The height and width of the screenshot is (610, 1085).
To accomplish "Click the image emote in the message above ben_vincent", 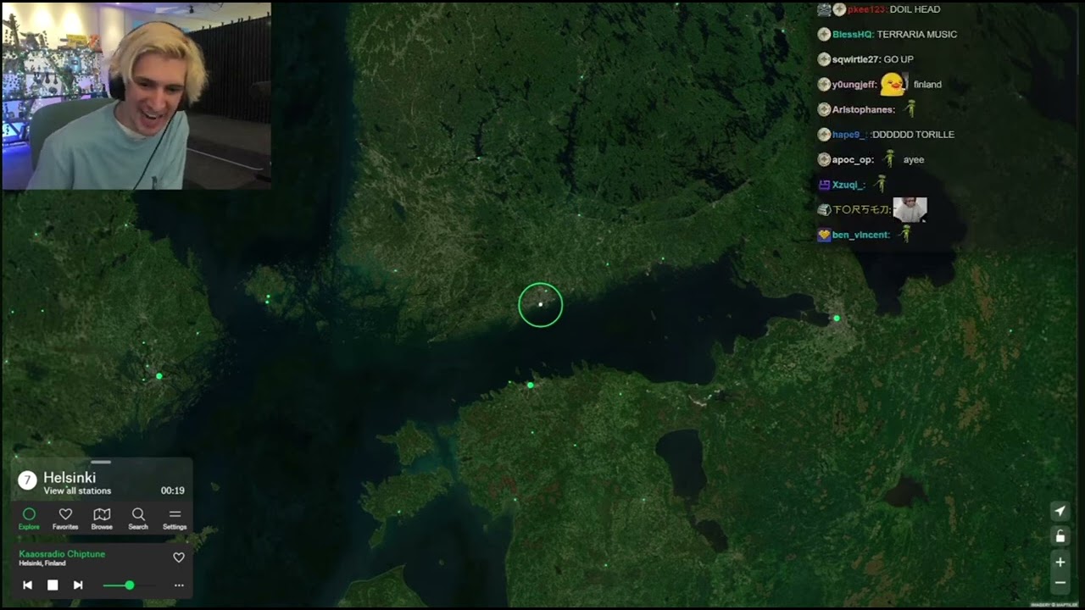I will coord(910,209).
